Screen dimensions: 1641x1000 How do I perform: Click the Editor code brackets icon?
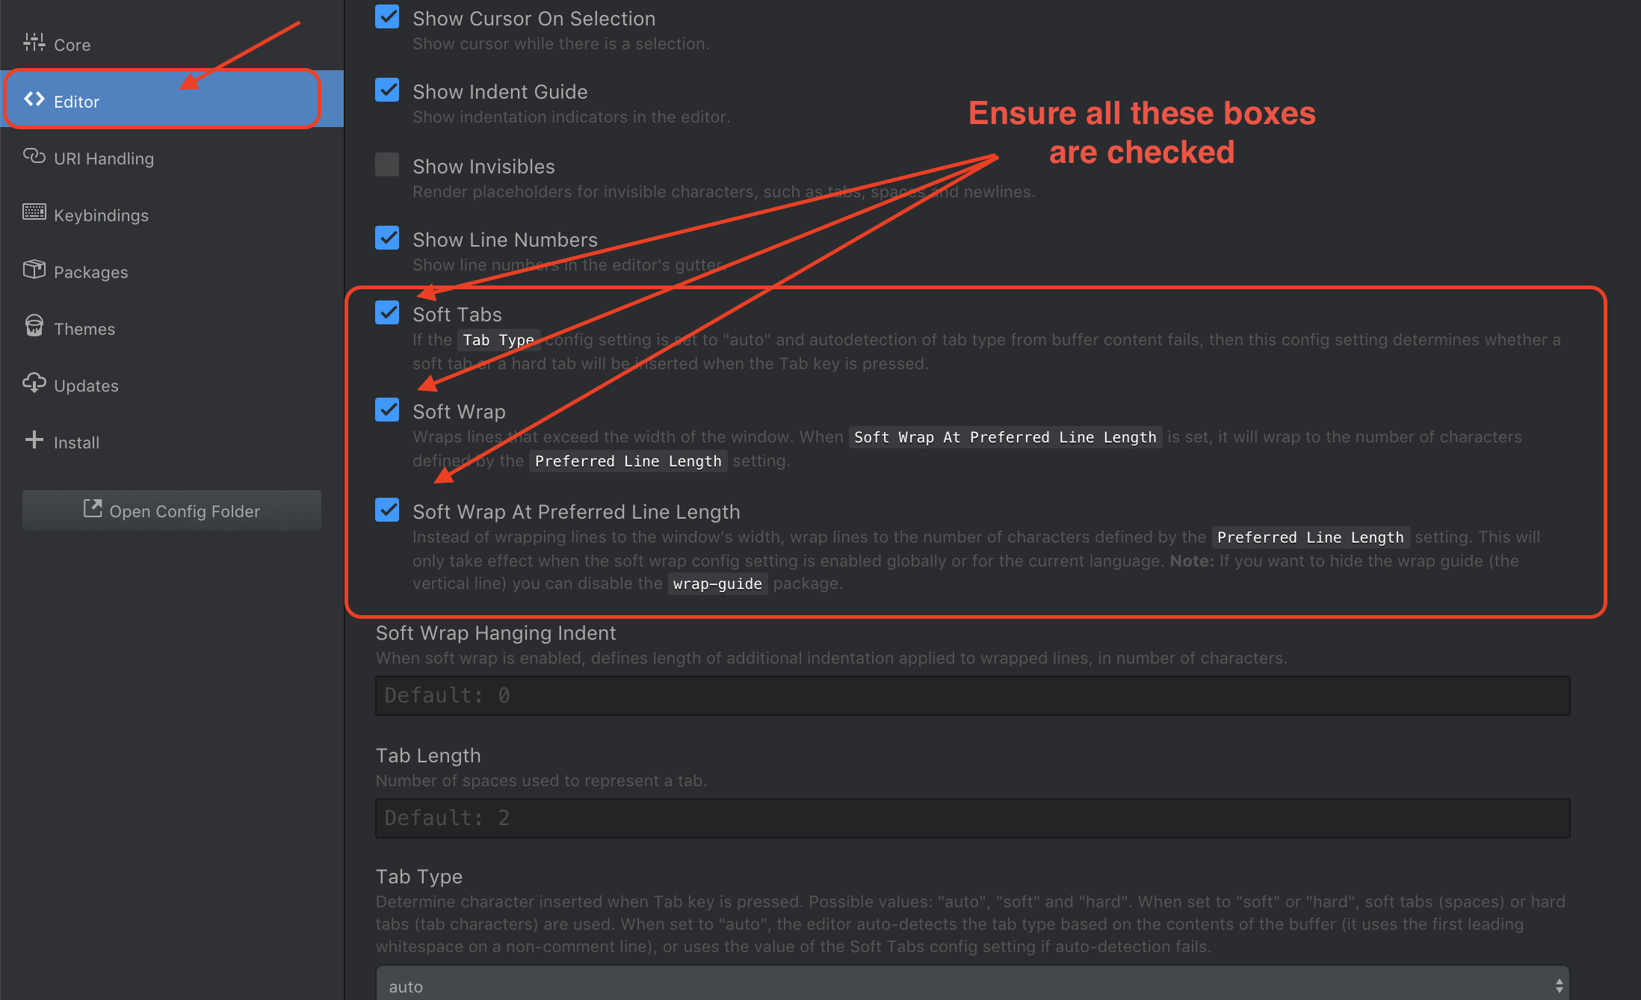point(34,99)
